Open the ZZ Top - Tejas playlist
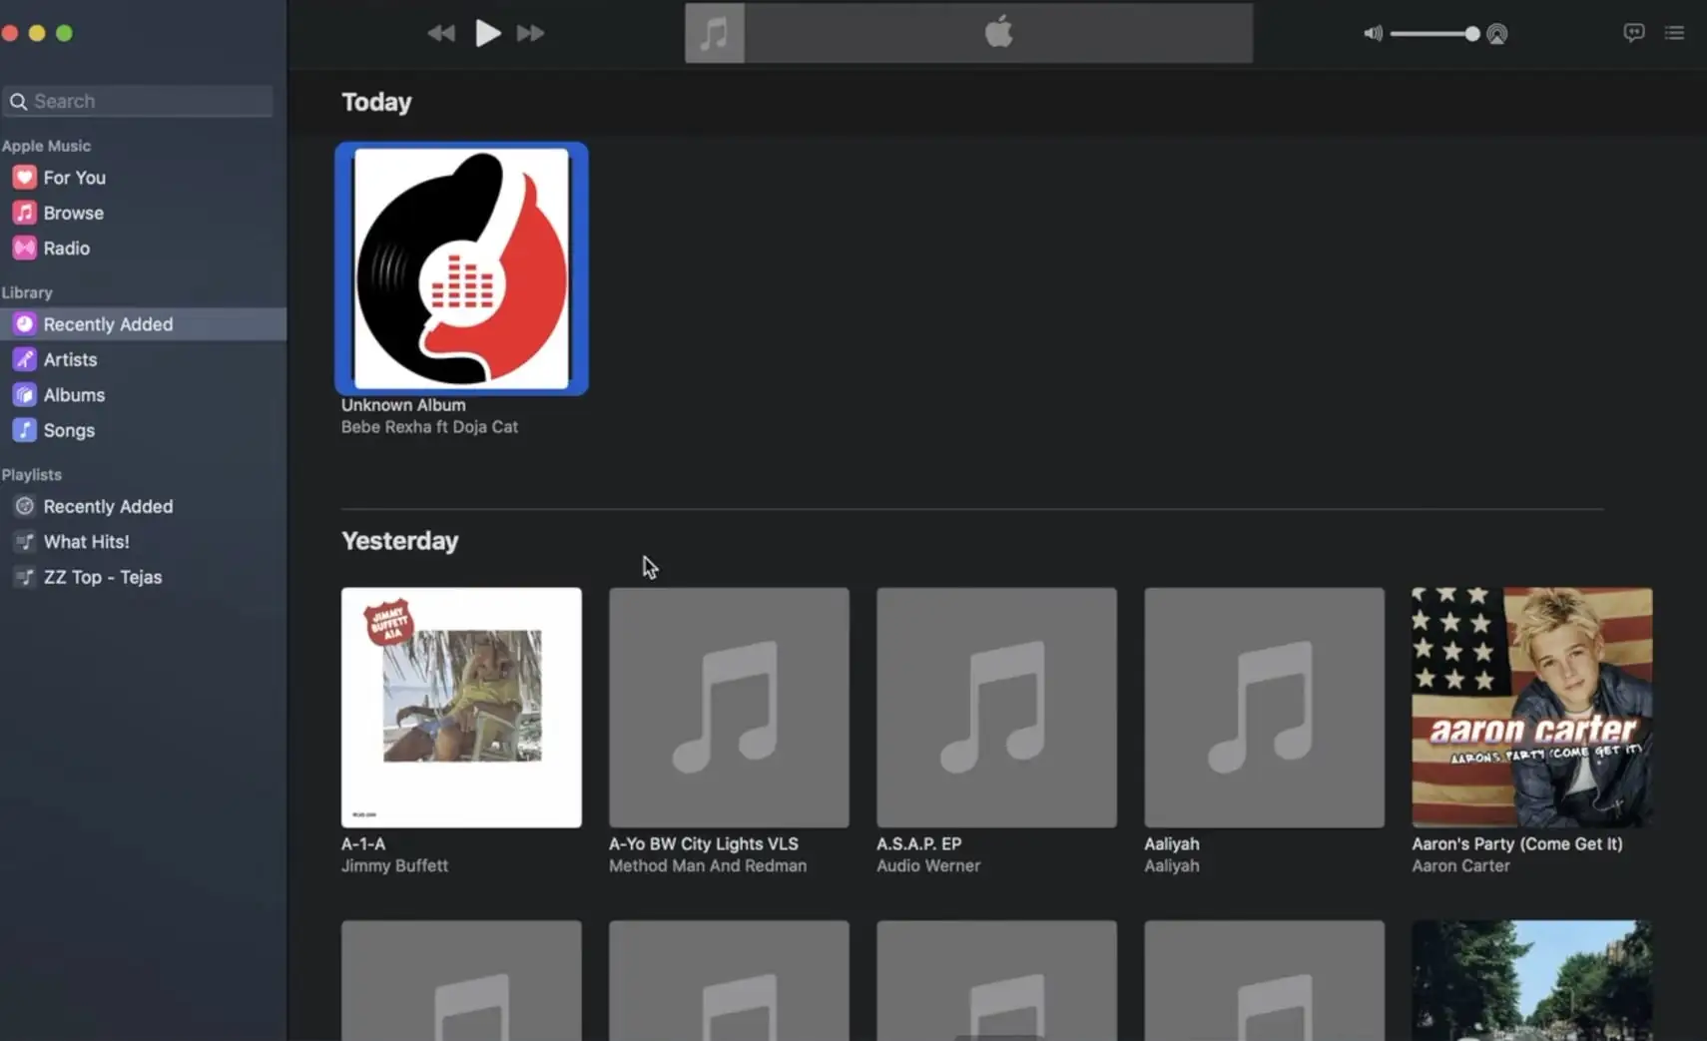Screen dimensions: 1707x1041 point(143,577)
